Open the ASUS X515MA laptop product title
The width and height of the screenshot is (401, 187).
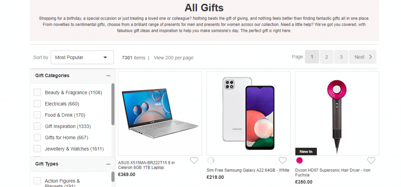(x=146, y=165)
